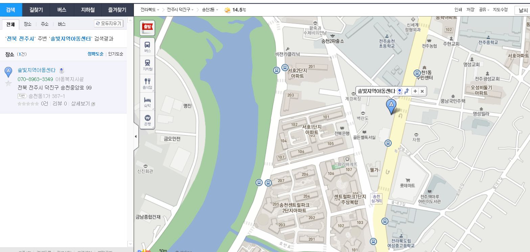Click the sidebar scrollbar down arrow
The height and width of the screenshot is (252, 530).
[x=130, y=244]
